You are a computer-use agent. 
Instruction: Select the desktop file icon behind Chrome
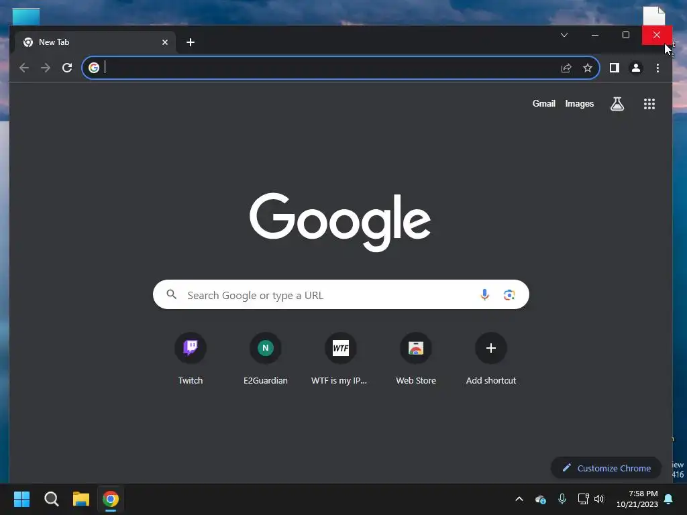coord(653,16)
